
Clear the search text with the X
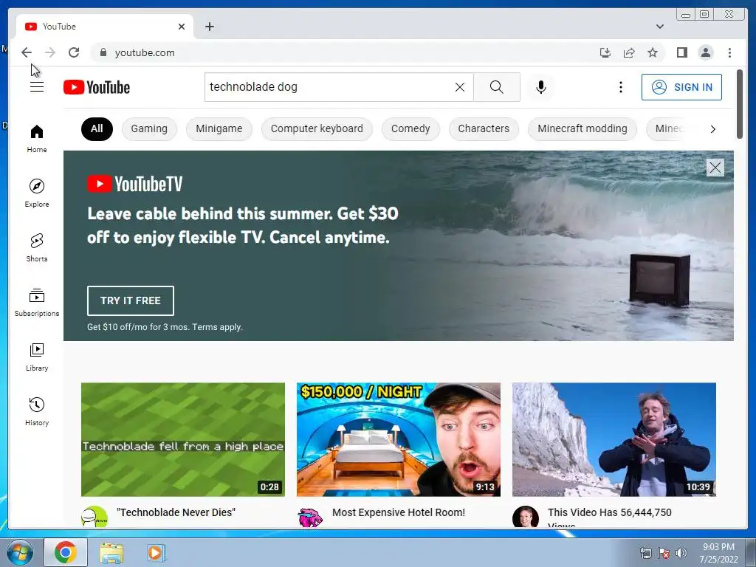[x=460, y=87]
